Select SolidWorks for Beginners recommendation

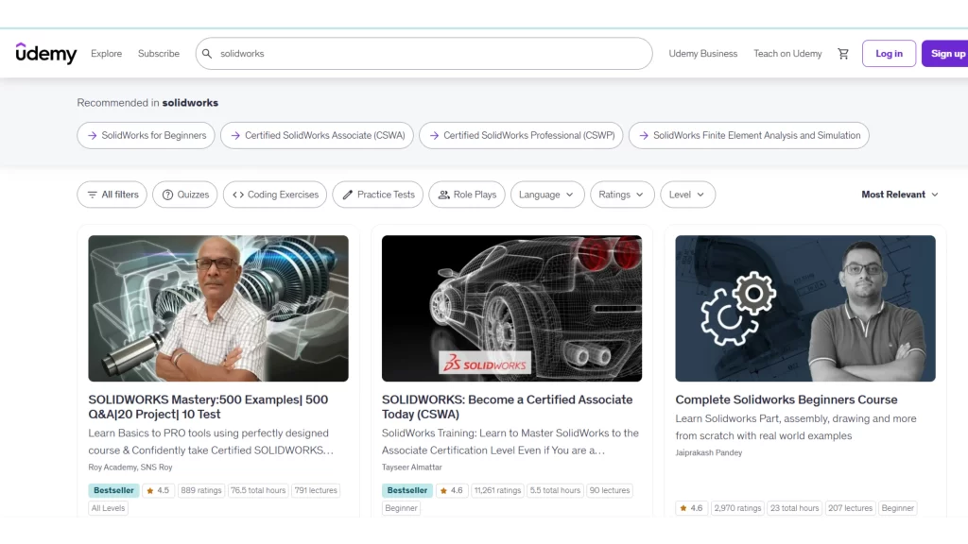click(146, 135)
